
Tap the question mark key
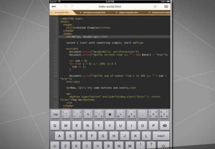(151, 145)
